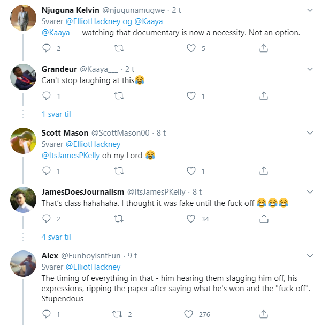This screenshot has width=322, height=325.
Task: Open the @ElliotHackney mention in Scott Mason's tweet
Action: (x=93, y=144)
